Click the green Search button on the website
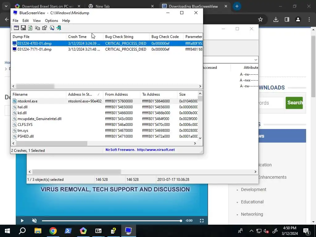Image resolution: width=316 pixels, height=237 pixels. 294,102
